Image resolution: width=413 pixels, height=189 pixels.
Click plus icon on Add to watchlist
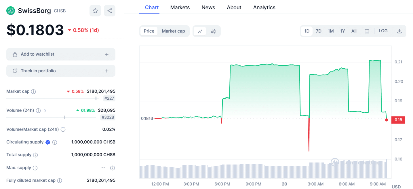(x=107, y=54)
